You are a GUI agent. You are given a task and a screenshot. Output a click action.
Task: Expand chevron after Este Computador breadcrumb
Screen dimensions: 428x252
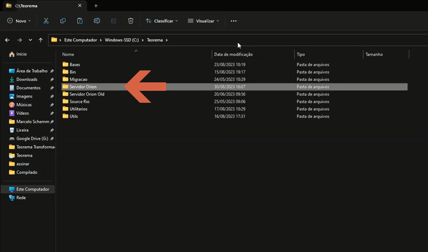[x=101, y=40]
